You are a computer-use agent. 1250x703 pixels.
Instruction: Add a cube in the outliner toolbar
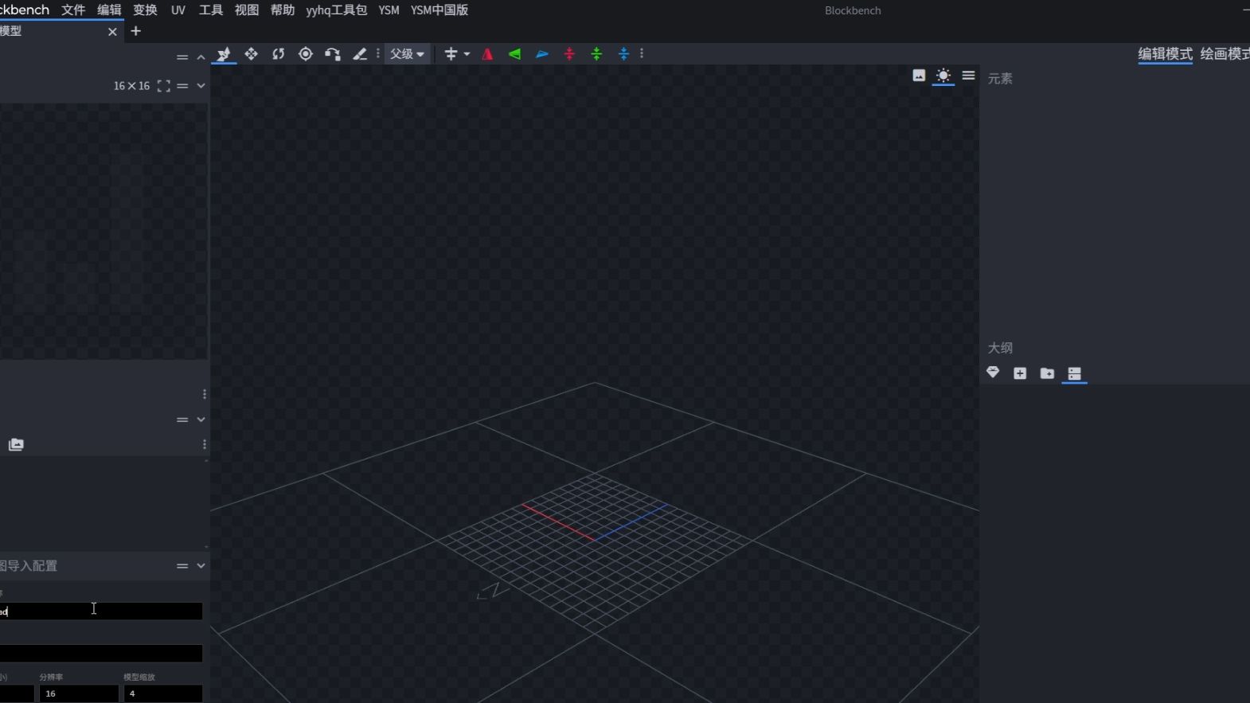coord(1020,373)
